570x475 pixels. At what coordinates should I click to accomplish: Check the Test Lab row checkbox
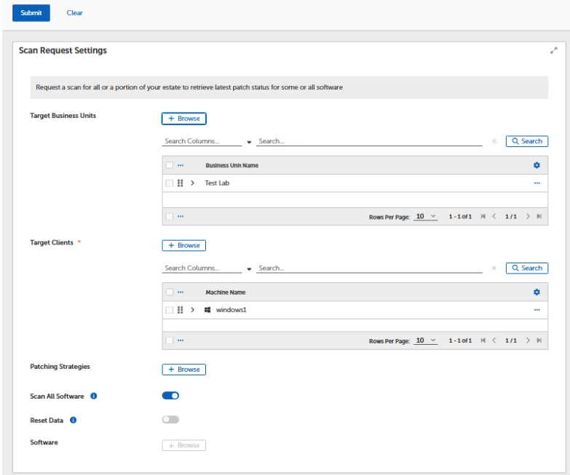pos(169,183)
